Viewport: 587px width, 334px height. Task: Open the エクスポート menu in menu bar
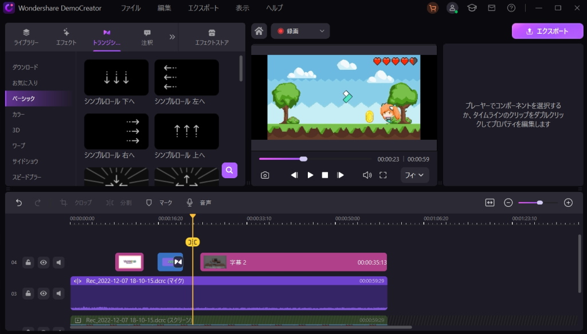pos(203,8)
